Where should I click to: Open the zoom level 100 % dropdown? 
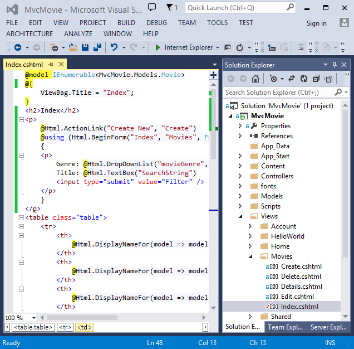(x=34, y=318)
